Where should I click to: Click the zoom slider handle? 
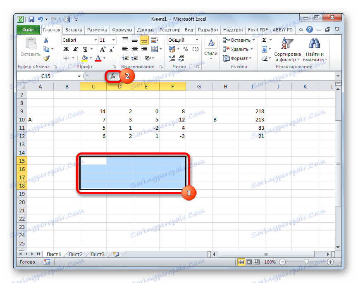(x=306, y=262)
